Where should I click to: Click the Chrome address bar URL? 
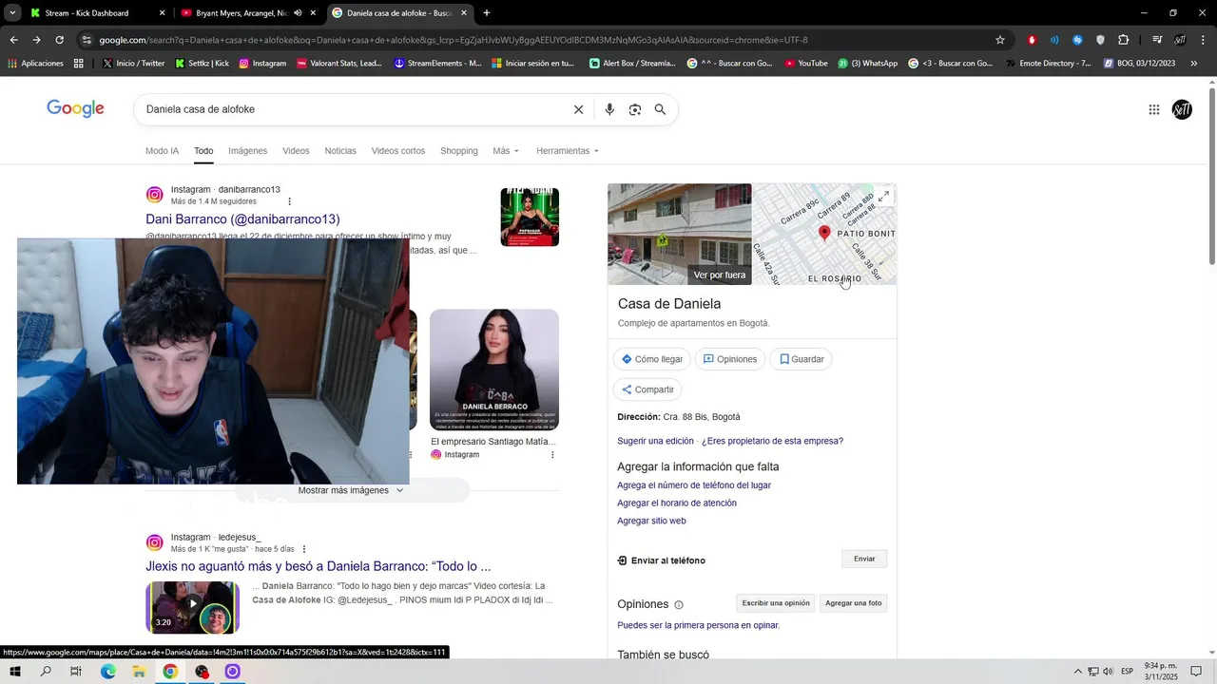[x=453, y=40]
